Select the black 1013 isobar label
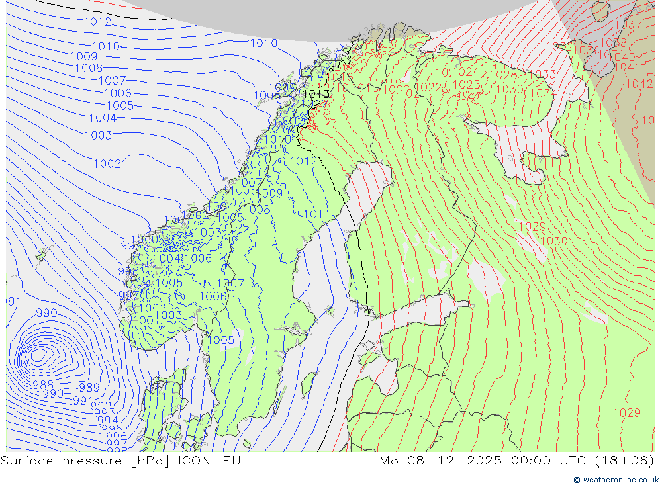The height and width of the screenshot is (485, 662). pos(316,94)
